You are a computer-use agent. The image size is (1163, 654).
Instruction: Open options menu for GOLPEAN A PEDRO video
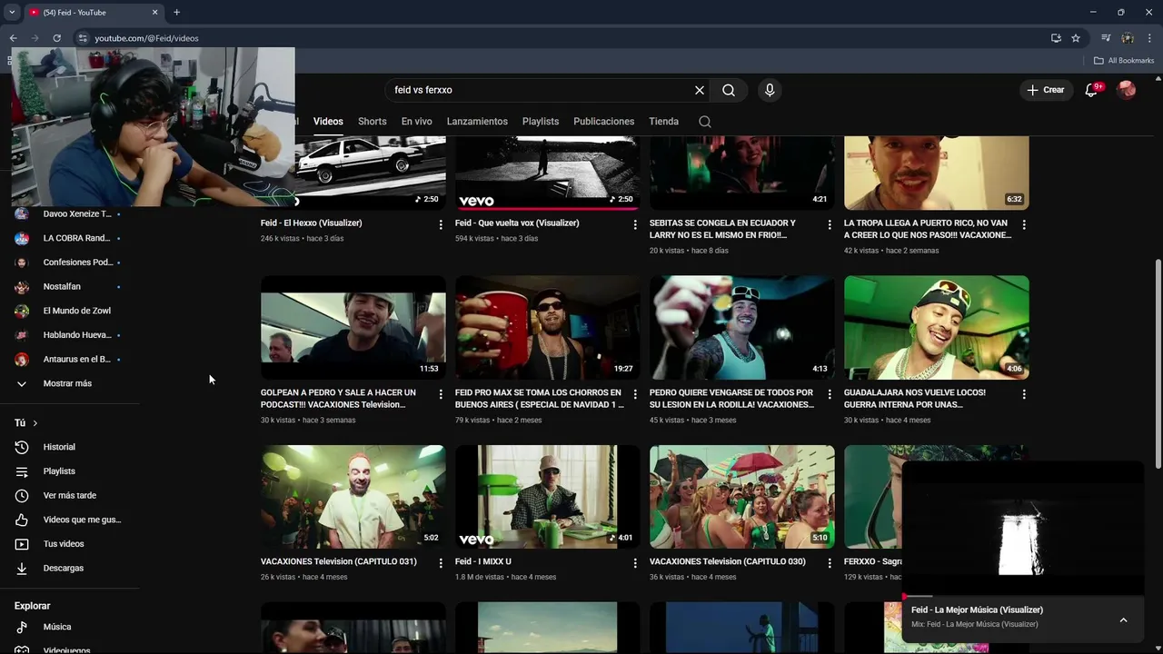[x=441, y=394]
